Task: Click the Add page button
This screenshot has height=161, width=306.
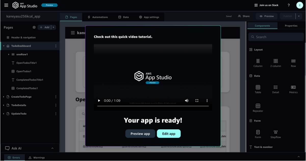Action: [44, 27]
